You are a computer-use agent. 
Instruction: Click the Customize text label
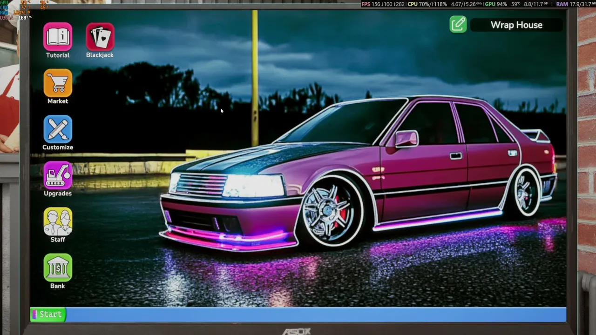[58, 147]
